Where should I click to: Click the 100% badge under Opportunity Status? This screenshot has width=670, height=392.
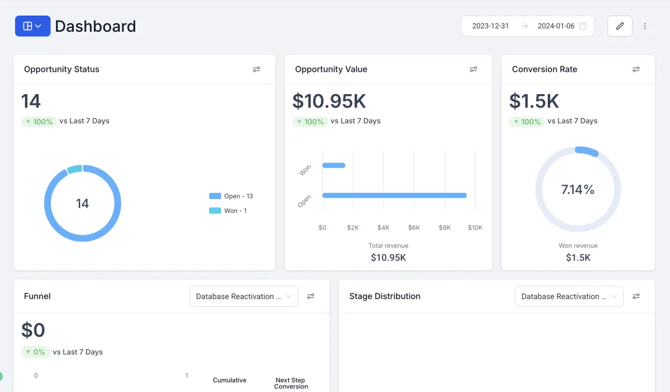(39, 122)
